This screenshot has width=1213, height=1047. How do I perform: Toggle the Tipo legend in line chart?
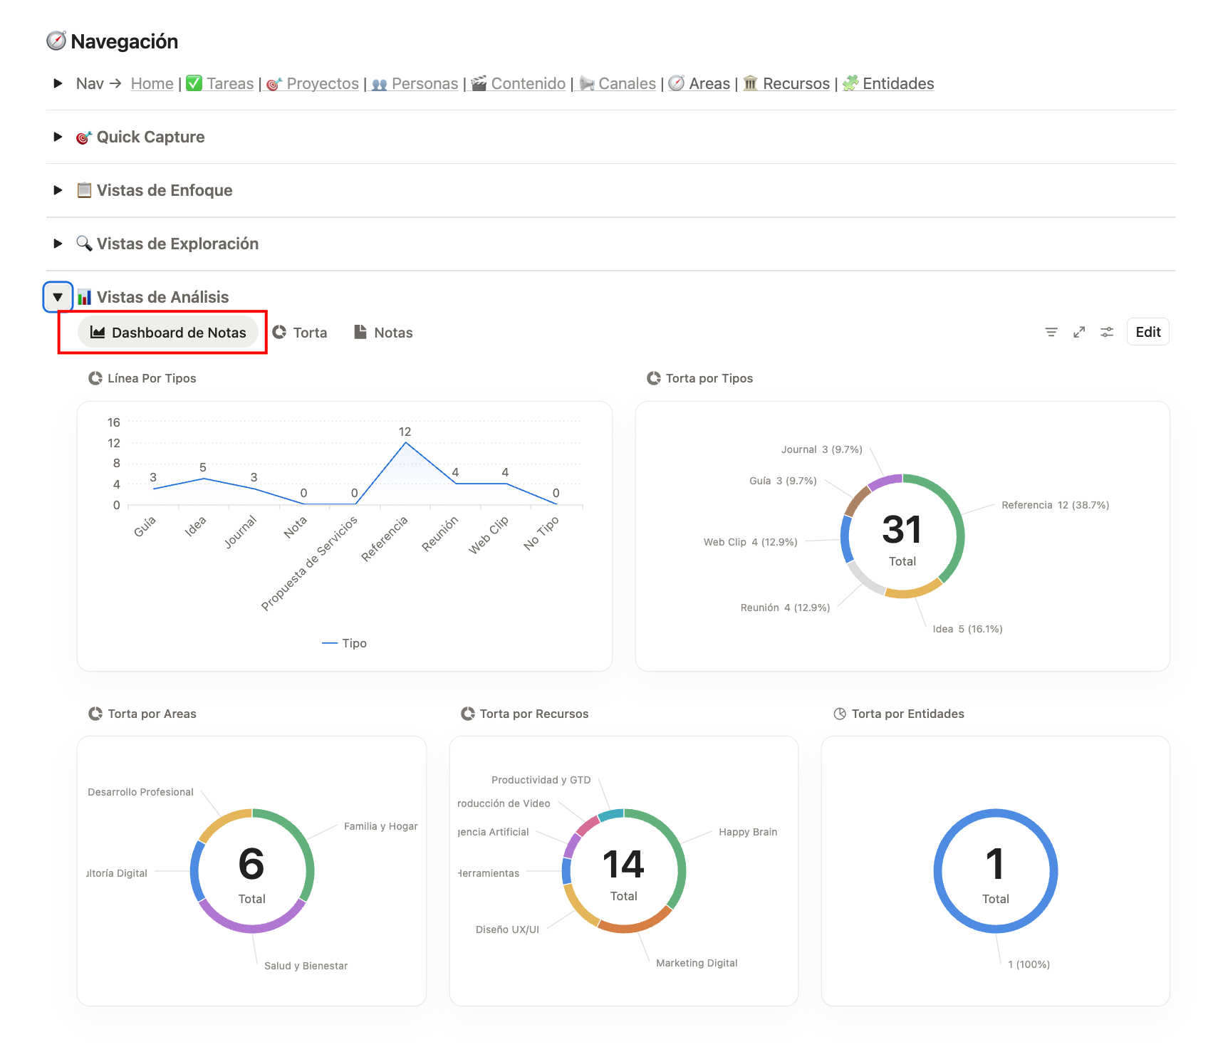(345, 643)
